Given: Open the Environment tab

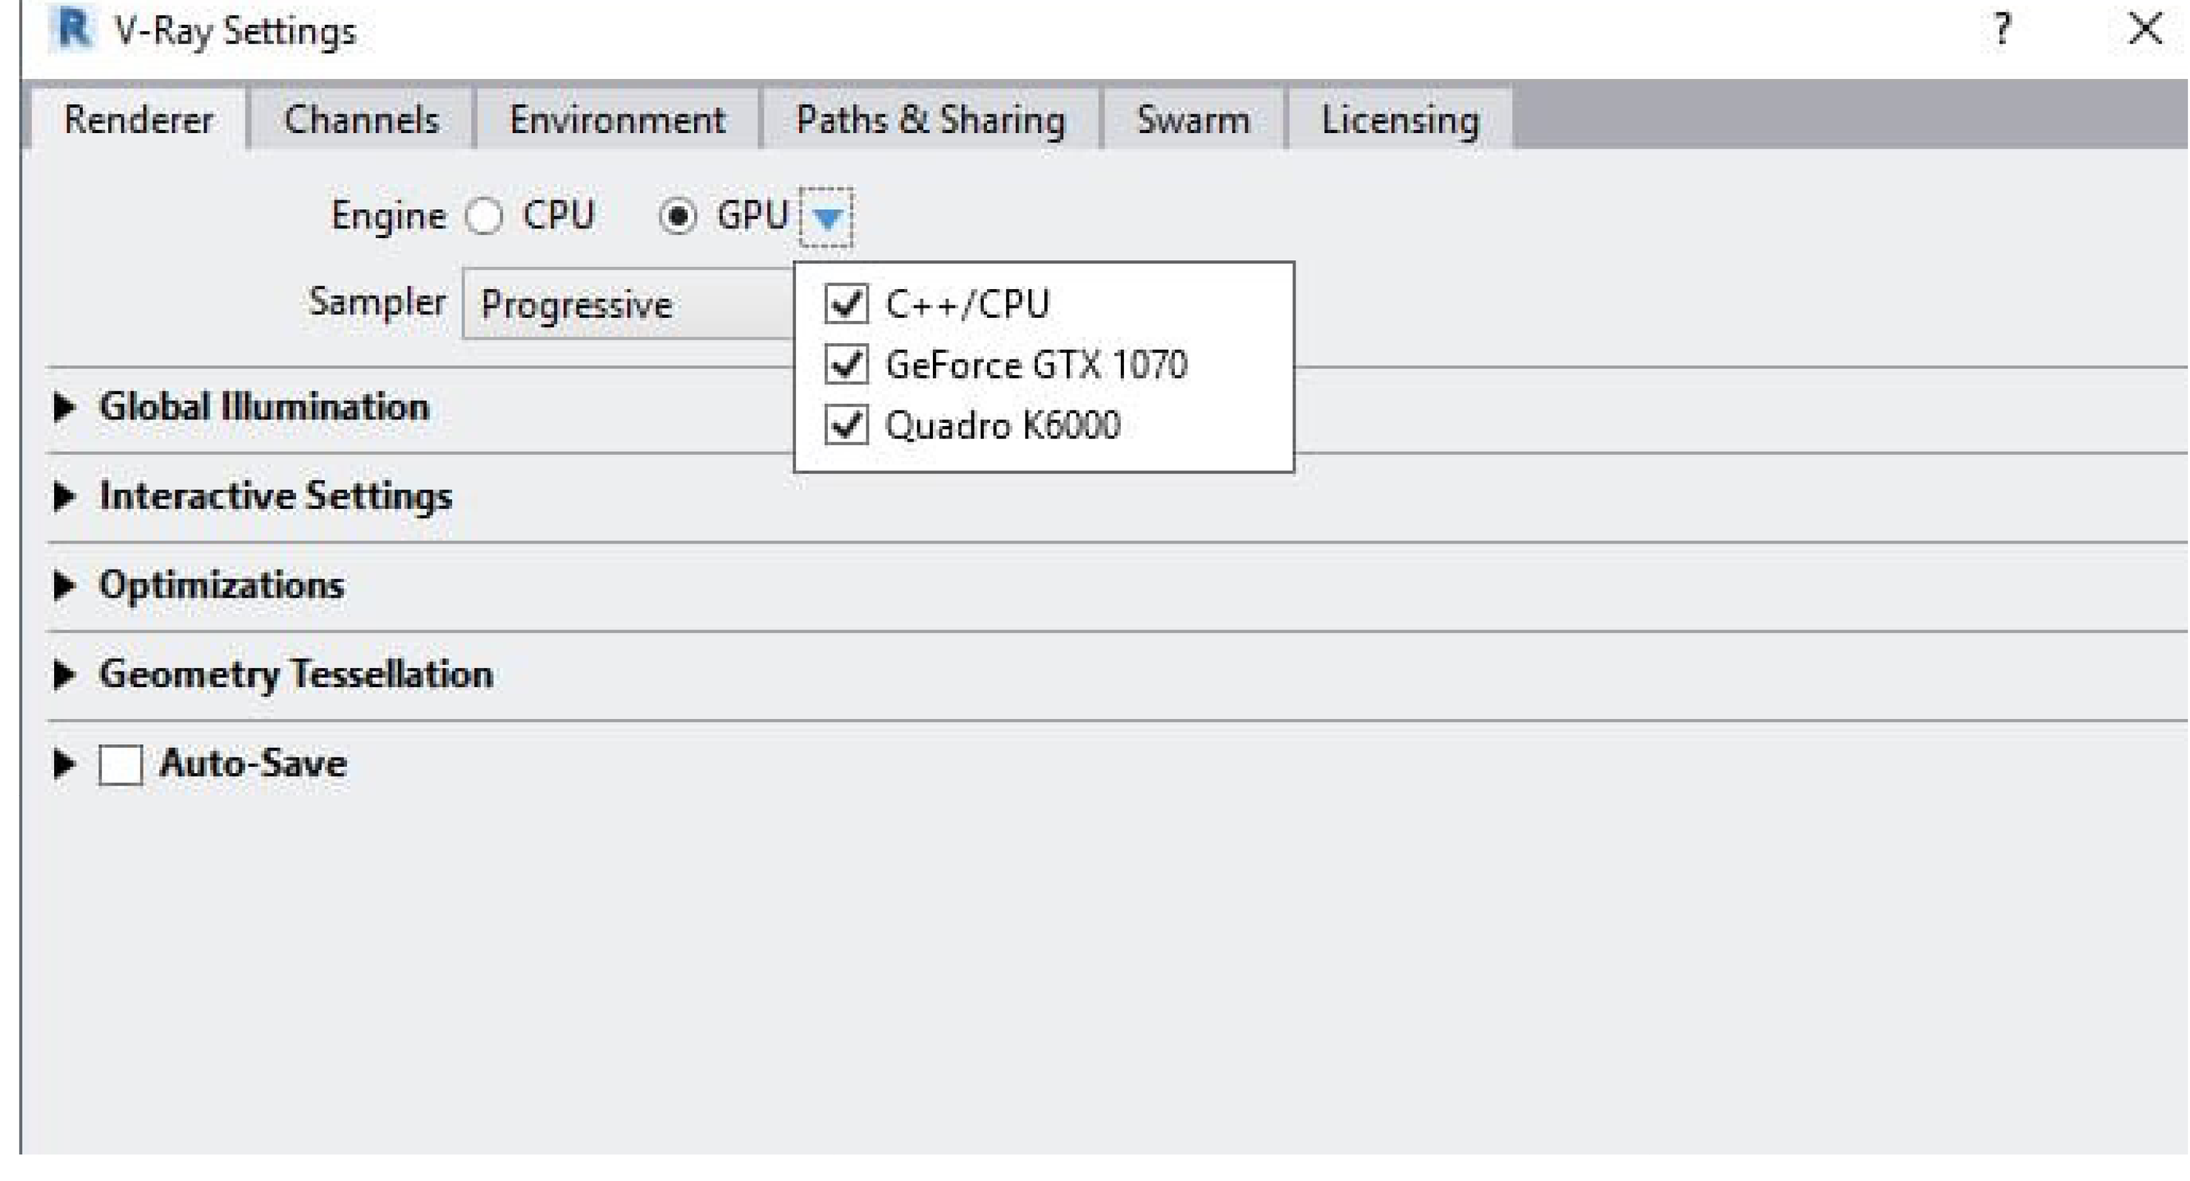Looking at the screenshot, I should [x=617, y=119].
